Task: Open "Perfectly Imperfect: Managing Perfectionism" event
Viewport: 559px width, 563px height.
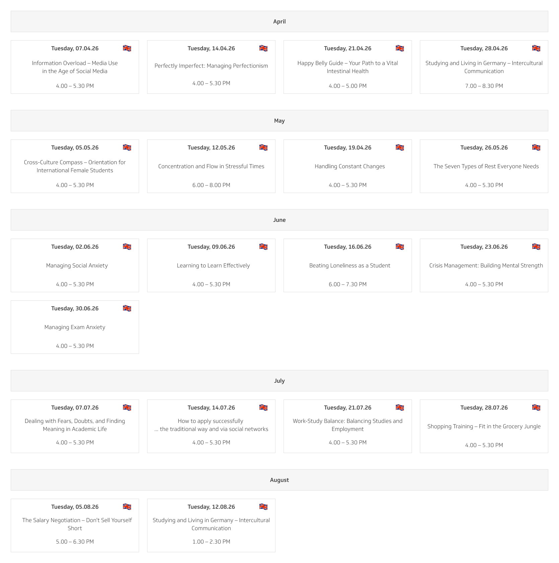Action: pos(211,66)
